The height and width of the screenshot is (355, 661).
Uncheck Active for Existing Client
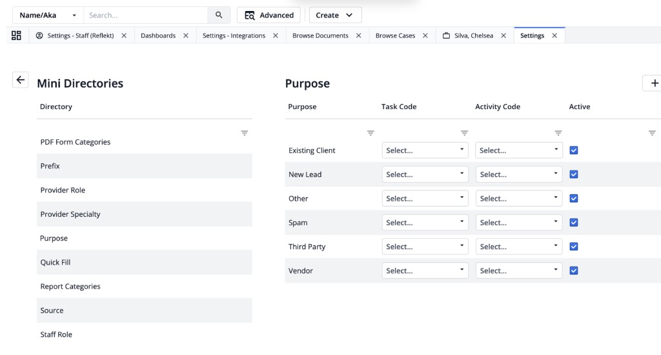574,150
